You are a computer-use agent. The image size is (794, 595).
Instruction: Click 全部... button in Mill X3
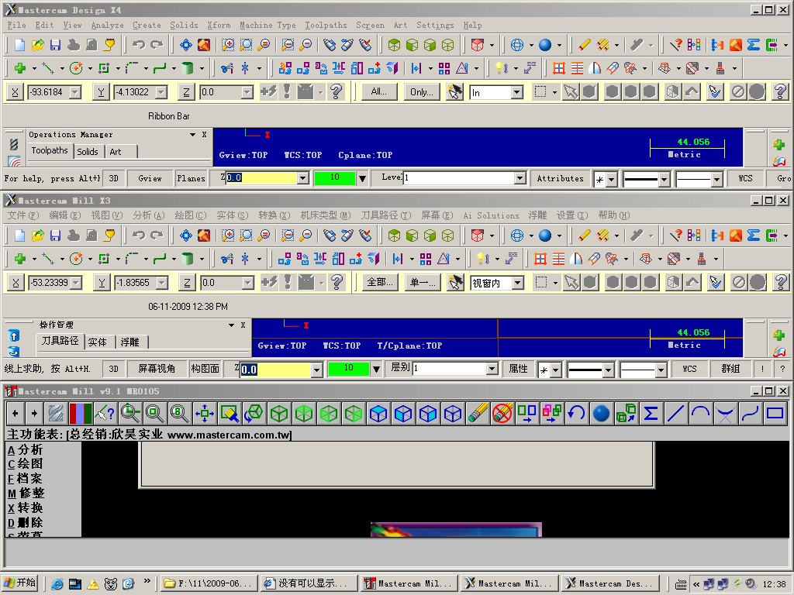[380, 282]
